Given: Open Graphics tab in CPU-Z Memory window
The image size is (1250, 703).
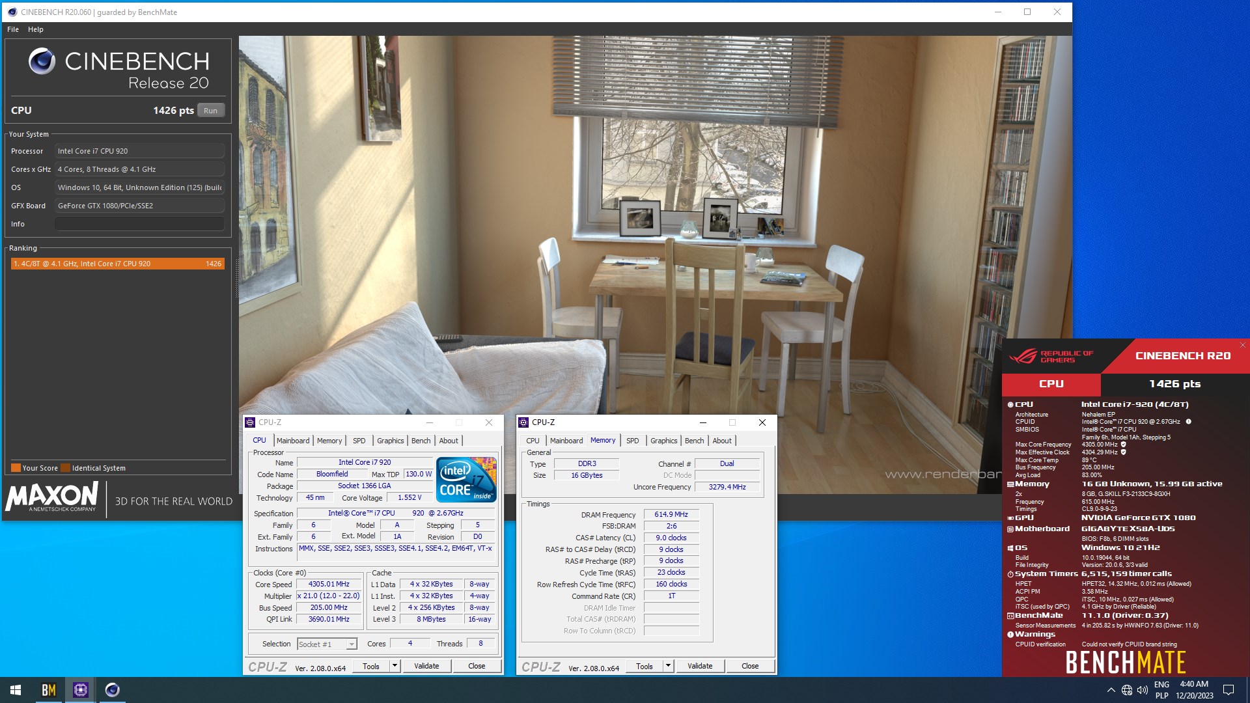Looking at the screenshot, I should coord(664,441).
